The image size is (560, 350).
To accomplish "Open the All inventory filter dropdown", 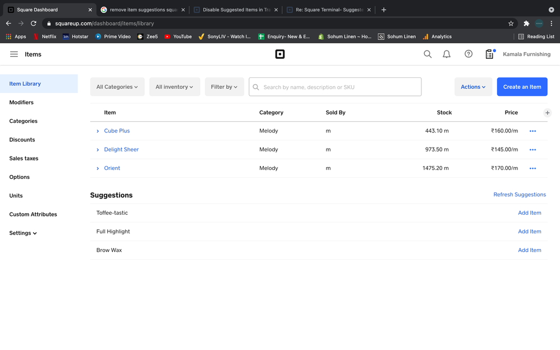I will 175,87.
